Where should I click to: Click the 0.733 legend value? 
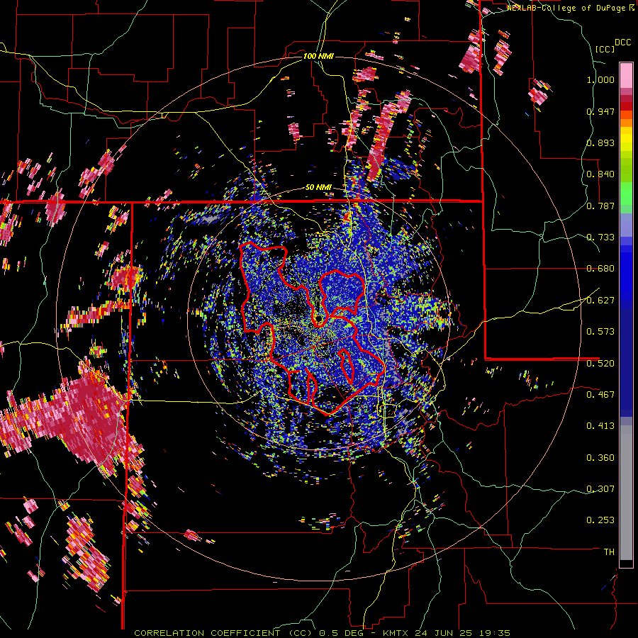pos(600,237)
